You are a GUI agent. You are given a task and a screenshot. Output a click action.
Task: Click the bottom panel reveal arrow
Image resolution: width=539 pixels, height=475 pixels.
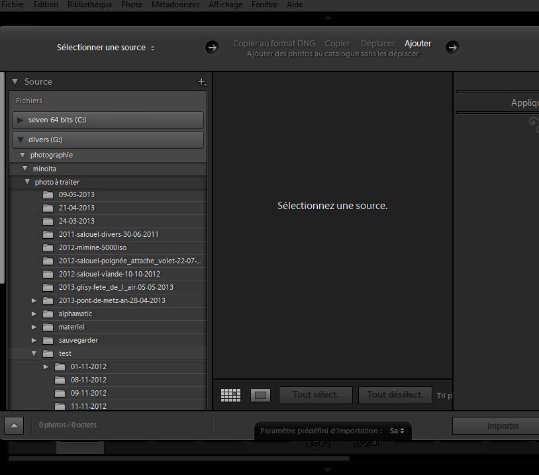coord(328,470)
